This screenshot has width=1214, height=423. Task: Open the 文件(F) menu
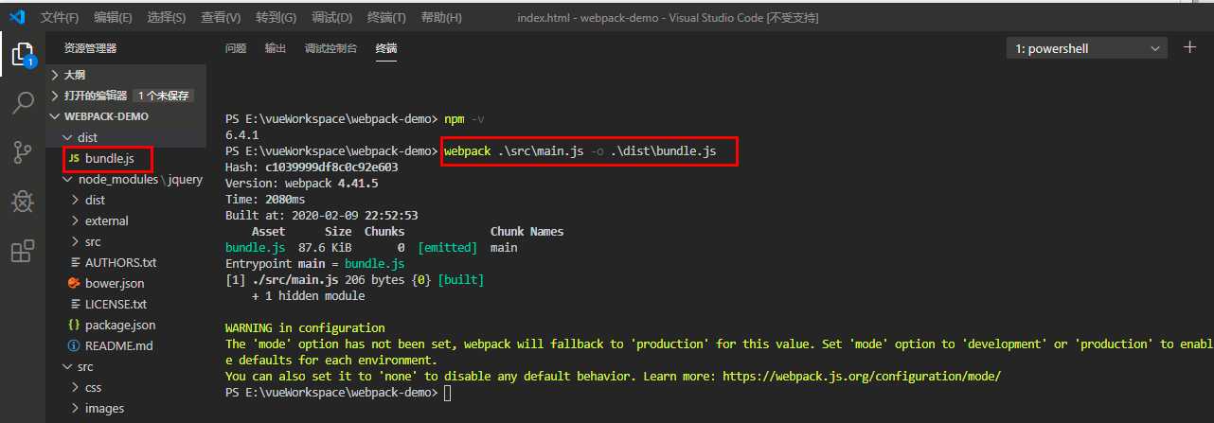pos(61,18)
